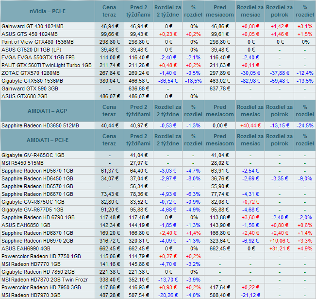Click the 380,04 € current price cell
The width and height of the screenshot is (316, 299).
tap(110, 81)
